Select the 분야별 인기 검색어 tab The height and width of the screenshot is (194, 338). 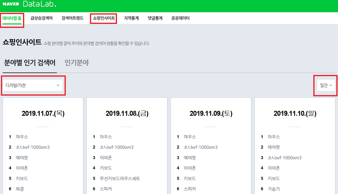click(30, 63)
